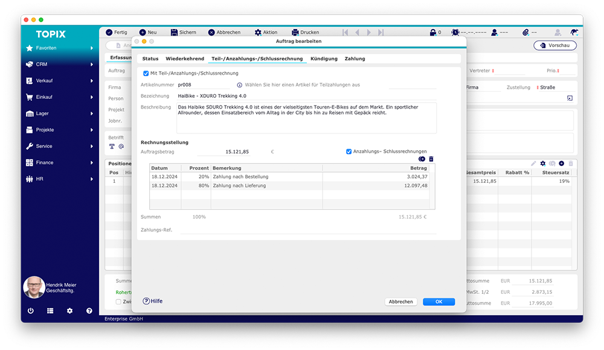This screenshot has width=604, height=350.
Task: Add a new payment row with plus icon
Action: coord(422,159)
